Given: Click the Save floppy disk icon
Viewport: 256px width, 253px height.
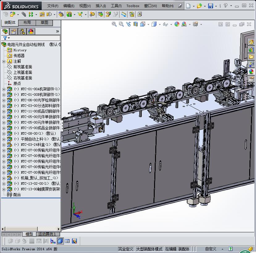Looking at the screenshot, I should (x=210, y=6).
